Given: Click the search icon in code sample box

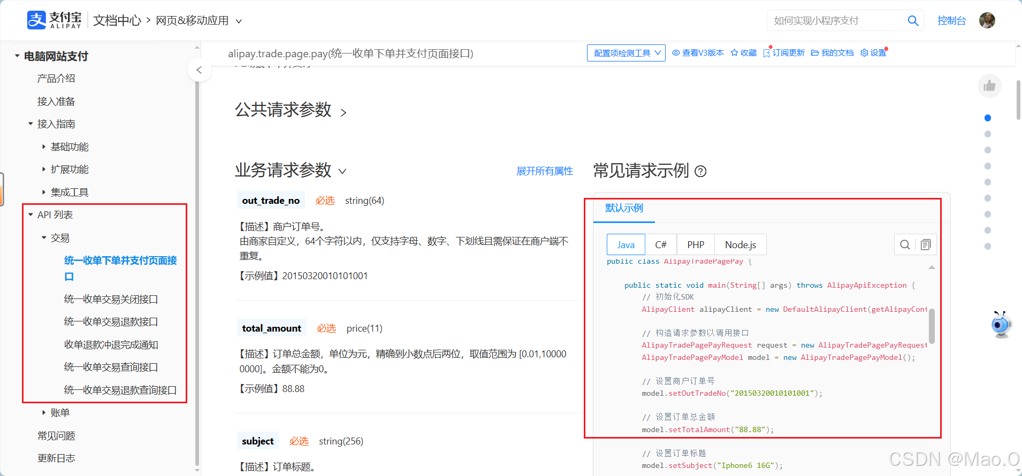Looking at the screenshot, I should (x=905, y=244).
